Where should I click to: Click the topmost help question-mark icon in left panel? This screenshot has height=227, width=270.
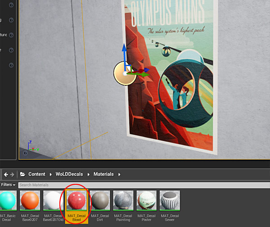coord(11,5)
